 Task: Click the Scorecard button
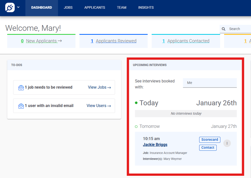coord(210,139)
